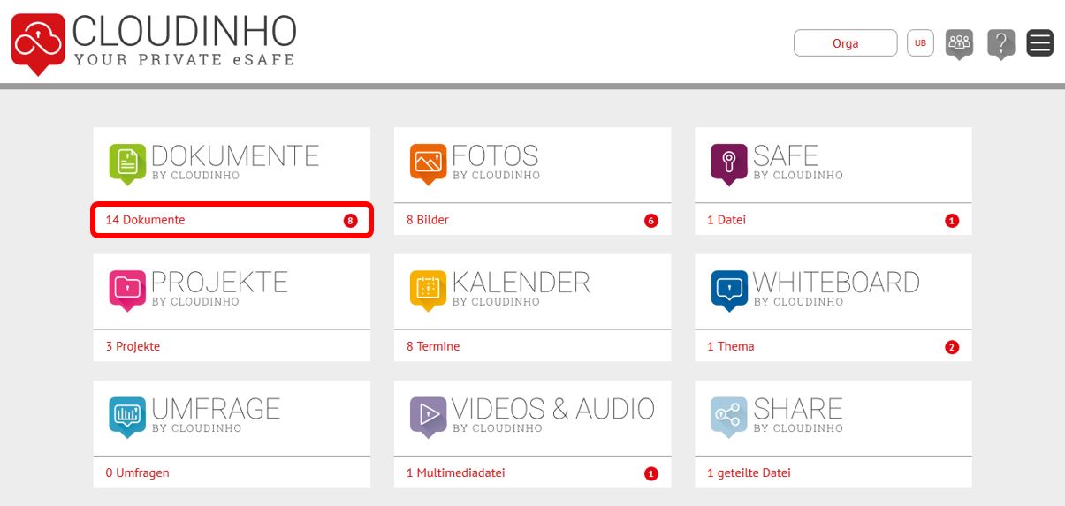Open the Kalender yellow calendar icon
1065x506 pixels.
pos(428,291)
